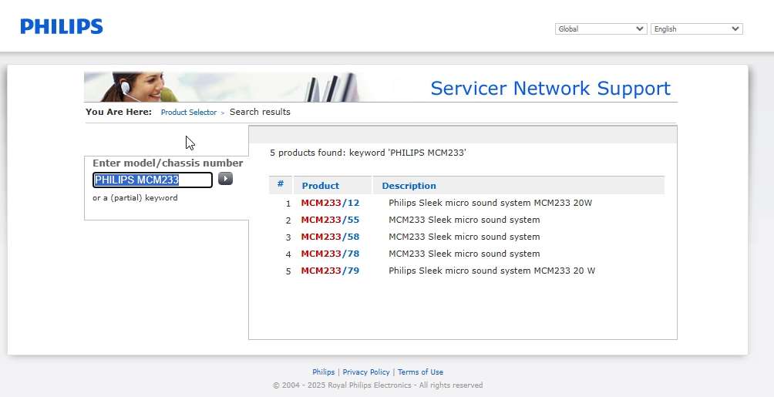Click '5 products found' result text

[368, 153]
